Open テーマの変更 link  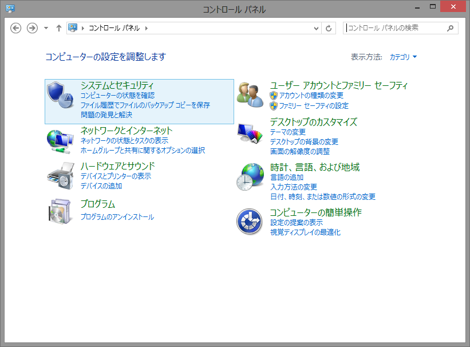tap(288, 132)
